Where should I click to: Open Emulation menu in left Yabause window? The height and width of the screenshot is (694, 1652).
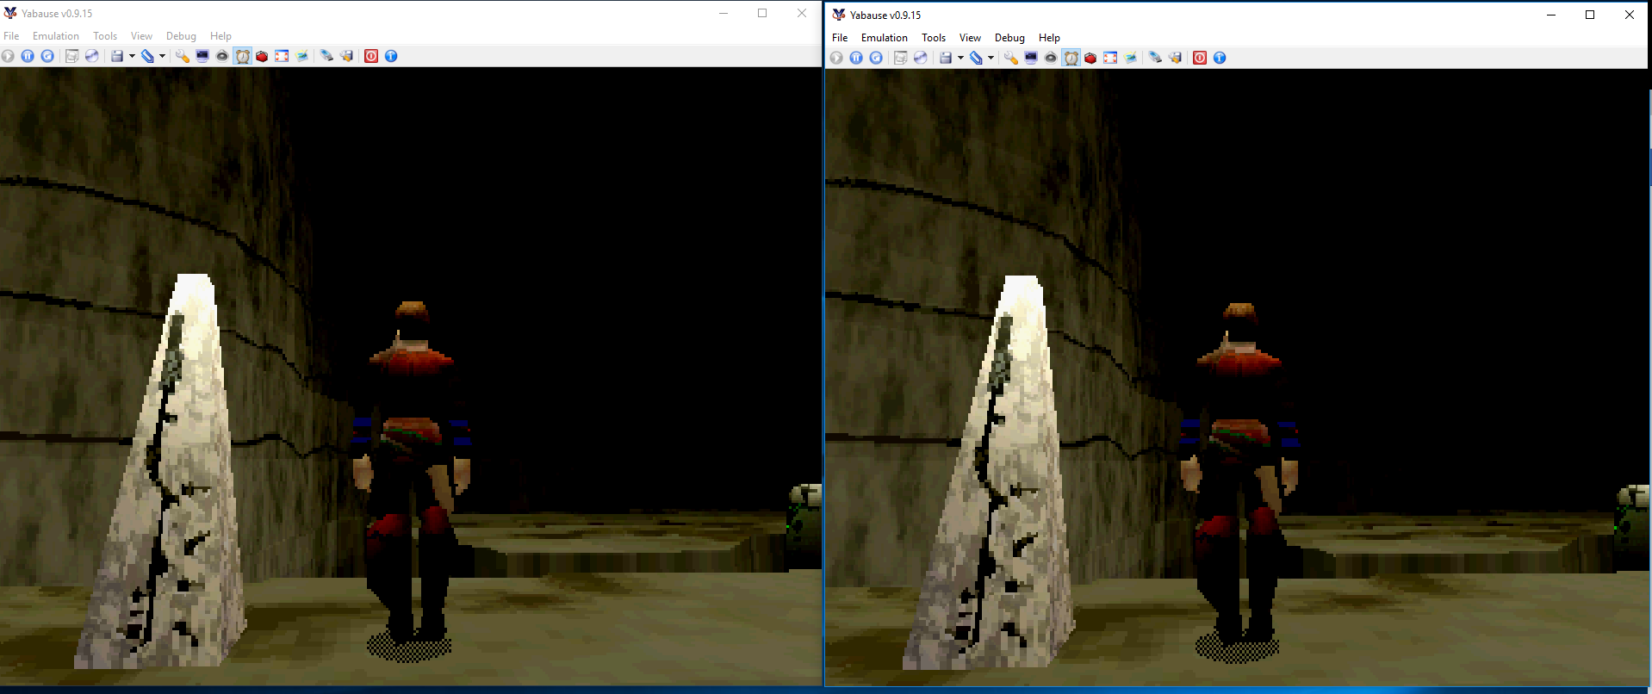click(56, 36)
